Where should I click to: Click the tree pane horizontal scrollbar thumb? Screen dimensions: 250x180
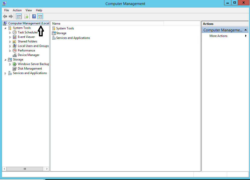coord(25,169)
